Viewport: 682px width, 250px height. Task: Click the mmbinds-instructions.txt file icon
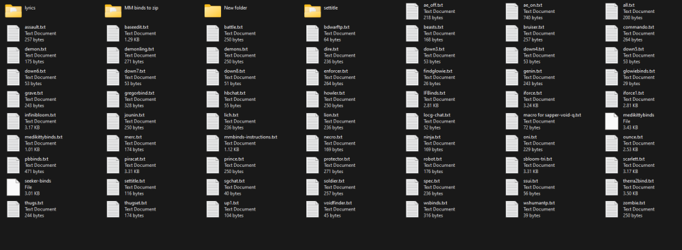pos(213,143)
